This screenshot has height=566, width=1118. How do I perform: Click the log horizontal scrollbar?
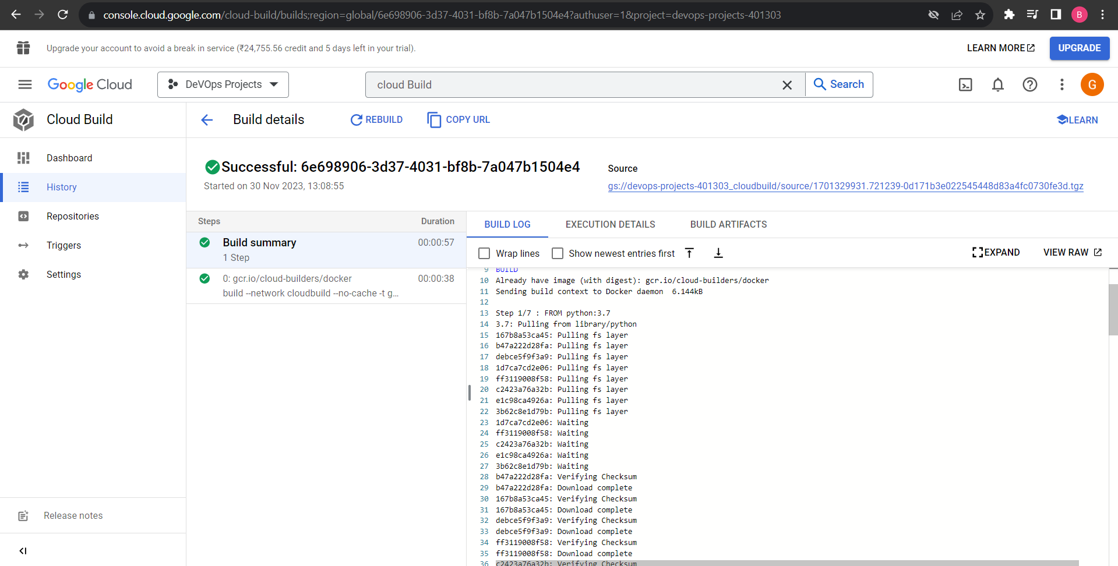click(x=787, y=563)
